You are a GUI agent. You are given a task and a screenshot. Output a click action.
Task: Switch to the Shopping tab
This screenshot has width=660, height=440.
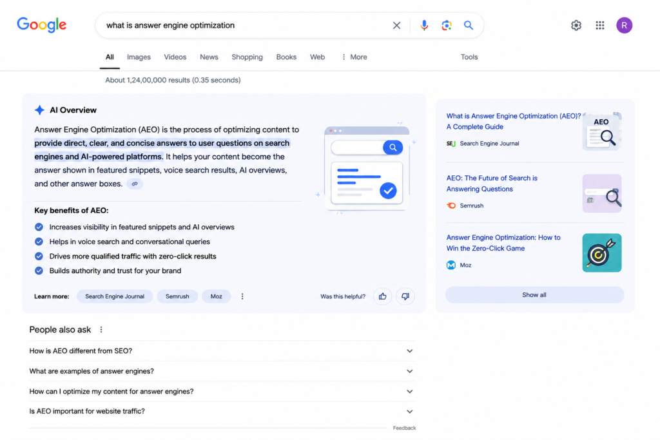[x=247, y=57]
